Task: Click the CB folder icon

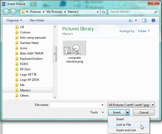Action: pyautogui.click(x=17, y=27)
